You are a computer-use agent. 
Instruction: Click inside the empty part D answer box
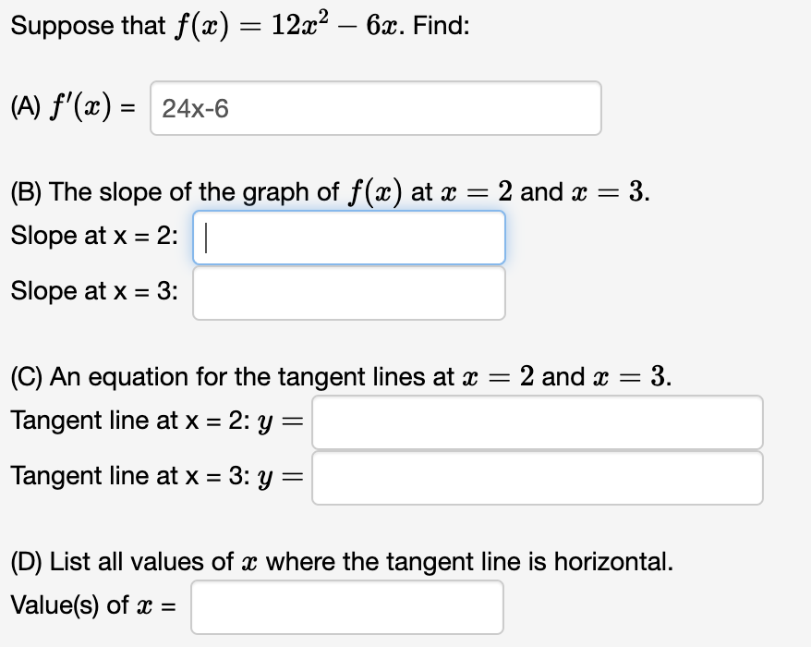(346, 606)
